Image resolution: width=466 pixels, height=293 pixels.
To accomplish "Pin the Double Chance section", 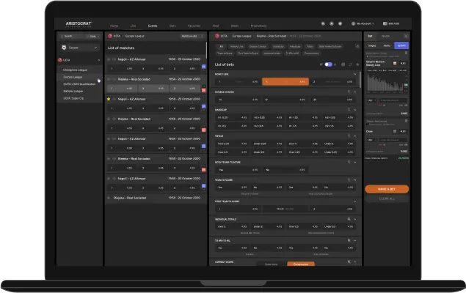I will 349,92.
